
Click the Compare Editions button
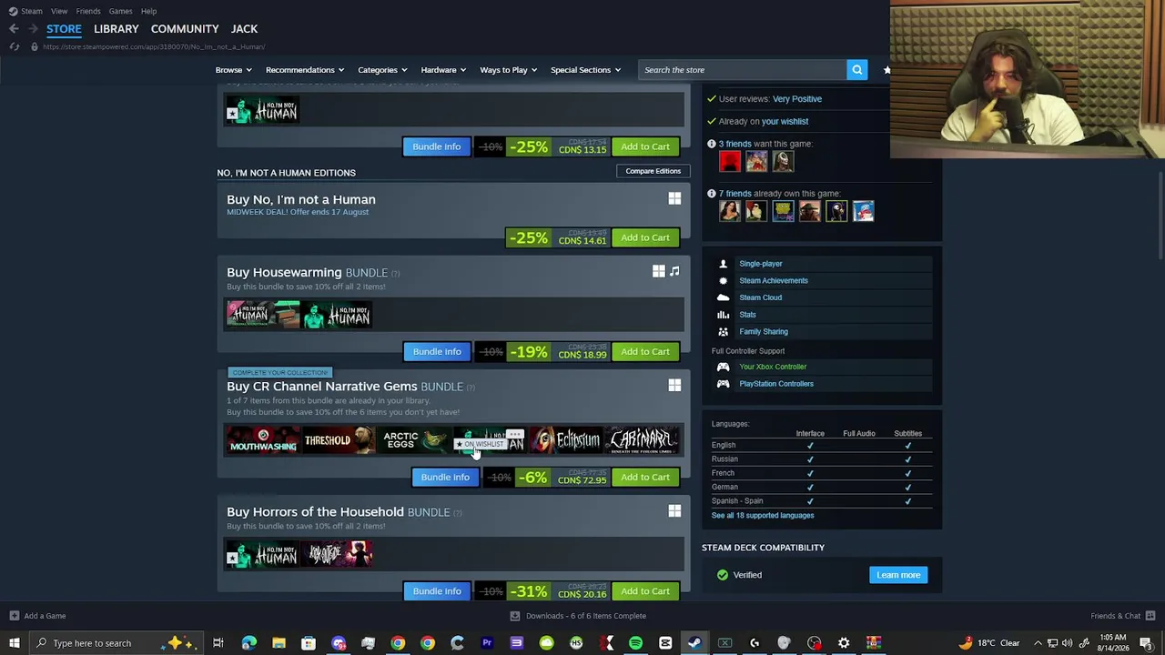point(653,171)
